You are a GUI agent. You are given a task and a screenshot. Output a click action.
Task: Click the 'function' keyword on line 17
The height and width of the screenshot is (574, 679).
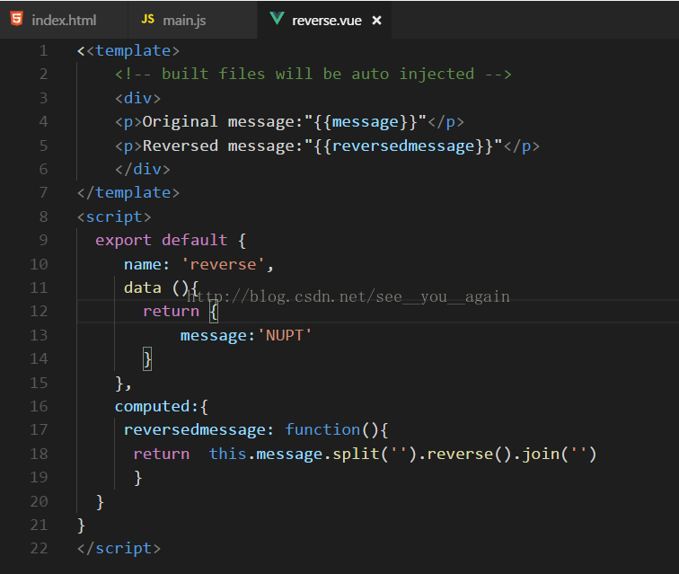[322, 429]
